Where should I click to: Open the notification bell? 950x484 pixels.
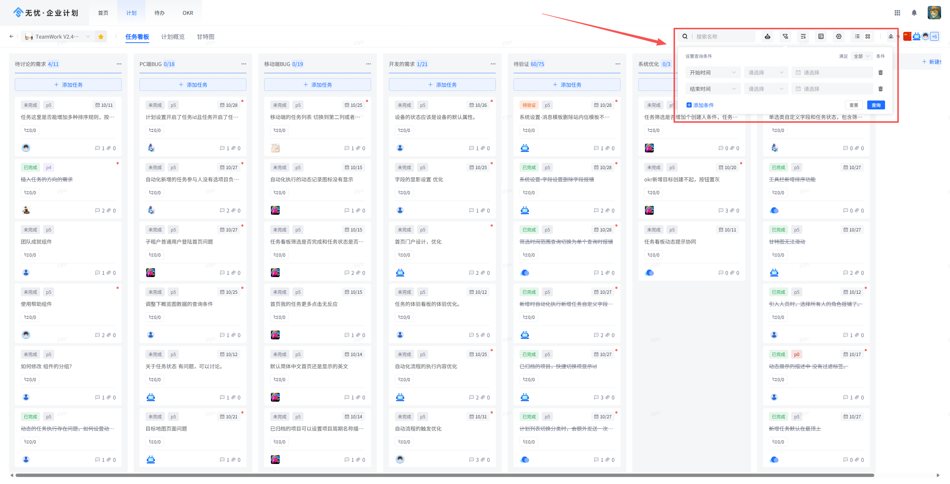[x=914, y=13]
